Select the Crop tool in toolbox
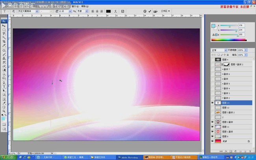 pyautogui.click(x=4, y=41)
